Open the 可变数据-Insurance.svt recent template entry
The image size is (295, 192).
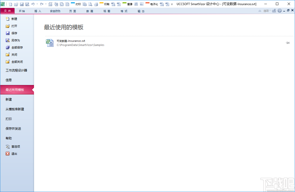[71, 41]
